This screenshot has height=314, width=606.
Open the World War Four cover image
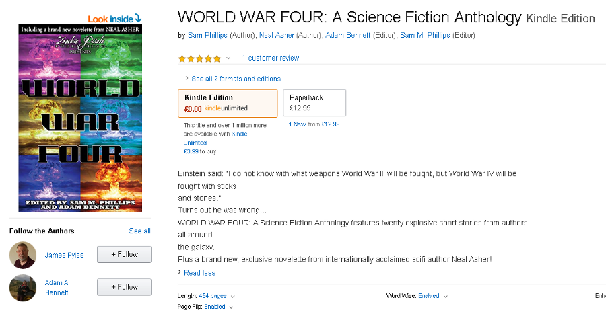80,118
